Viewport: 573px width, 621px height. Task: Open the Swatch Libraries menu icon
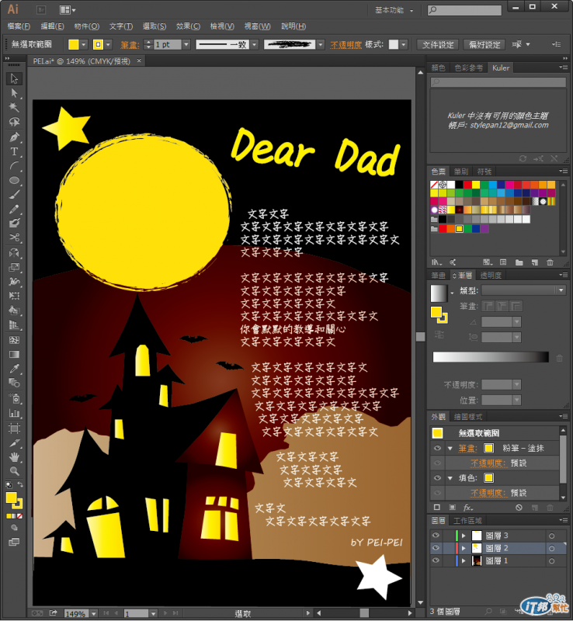(x=436, y=262)
